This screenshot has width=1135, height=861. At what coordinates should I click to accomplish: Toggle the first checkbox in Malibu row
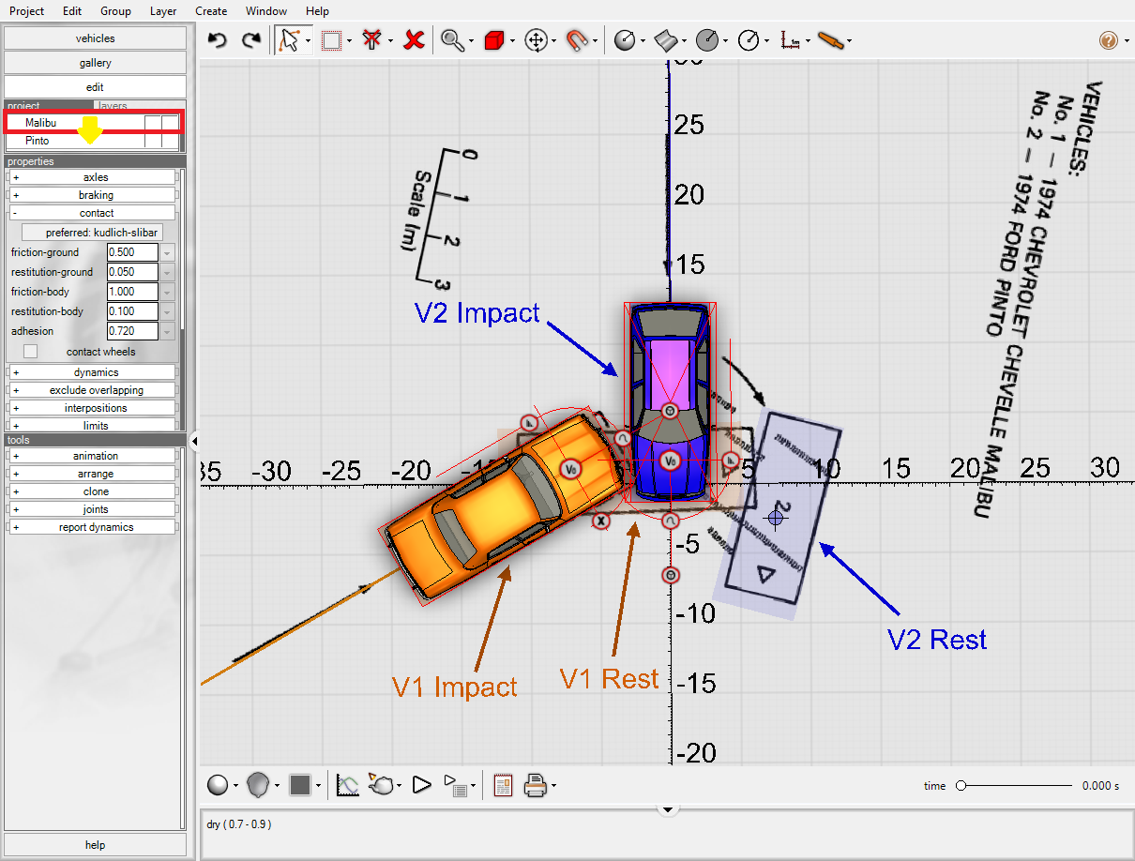153,123
